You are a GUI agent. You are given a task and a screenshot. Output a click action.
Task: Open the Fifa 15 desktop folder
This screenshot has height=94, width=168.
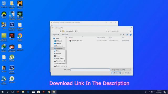[4, 58]
